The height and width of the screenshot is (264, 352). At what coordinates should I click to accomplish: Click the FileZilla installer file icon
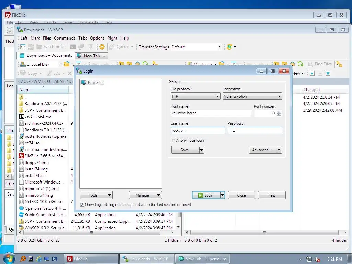(x=21, y=156)
